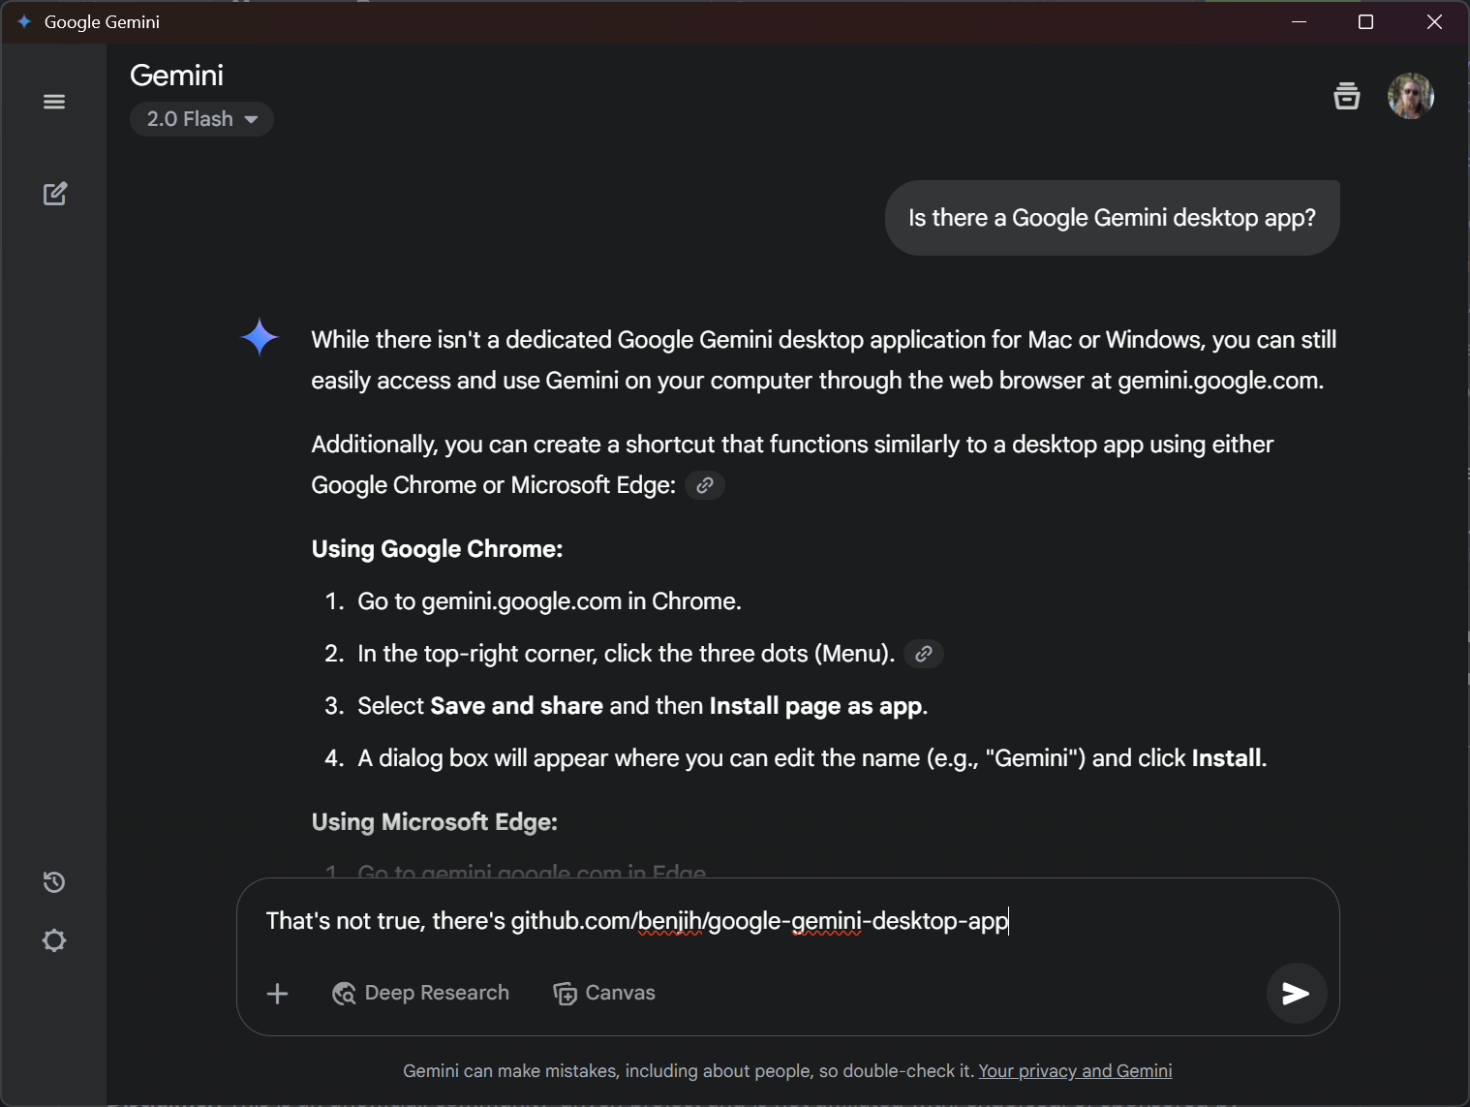The image size is (1470, 1107).
Task: Click the add-files plus icon in prompt box
Action: point(278,994)
